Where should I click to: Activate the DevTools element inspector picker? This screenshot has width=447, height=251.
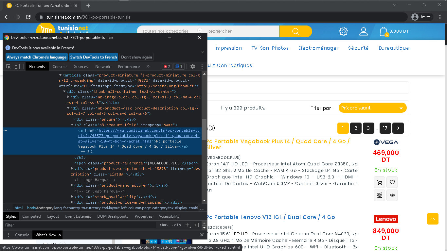(x=9, y=66)
